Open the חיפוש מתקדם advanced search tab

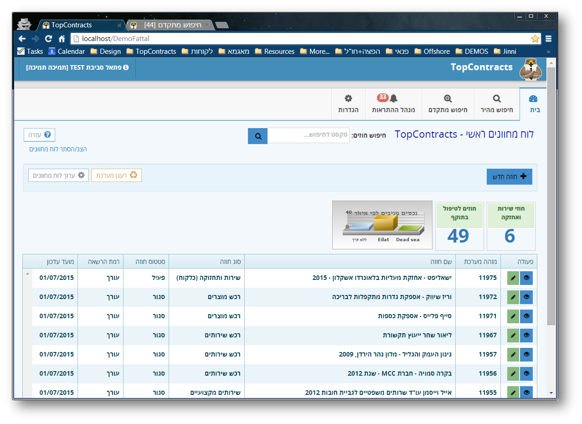tap(448, 104)
